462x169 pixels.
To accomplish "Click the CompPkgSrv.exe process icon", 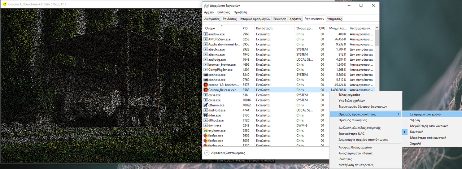I will 205,70.
